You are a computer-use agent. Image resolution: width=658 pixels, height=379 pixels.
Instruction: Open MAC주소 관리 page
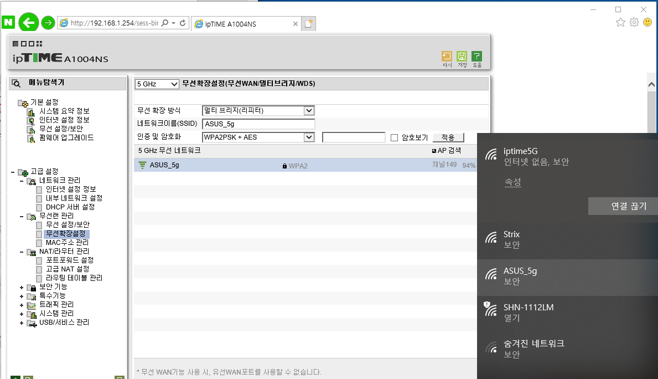pos(67,243)
